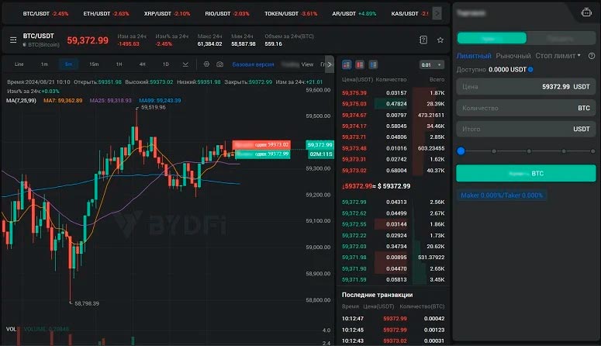This screenshot has height=346, width=601.
Task: Open chart settings gear icon
Action: pyautogui.click(x=206, y=64)
